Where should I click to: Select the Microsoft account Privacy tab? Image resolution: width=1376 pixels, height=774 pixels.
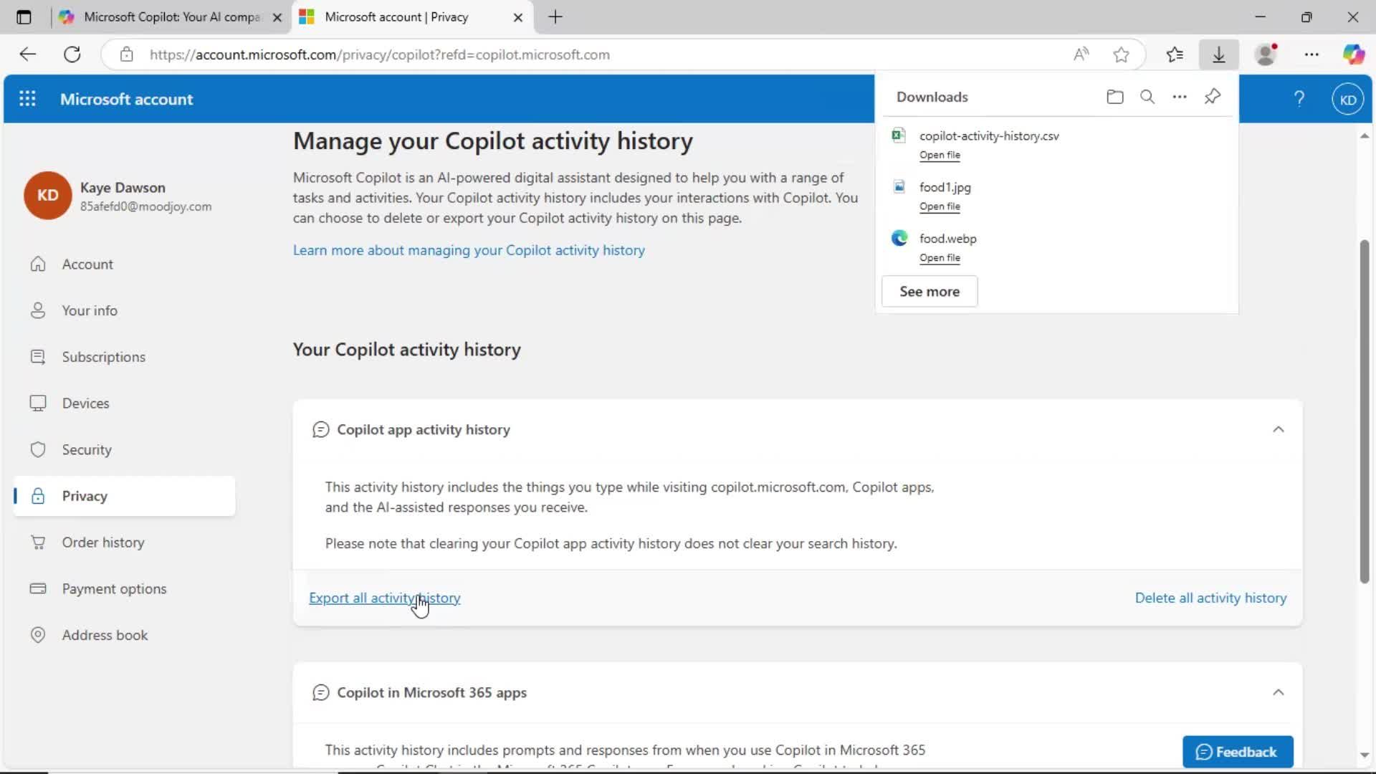(x=412, y=17)
